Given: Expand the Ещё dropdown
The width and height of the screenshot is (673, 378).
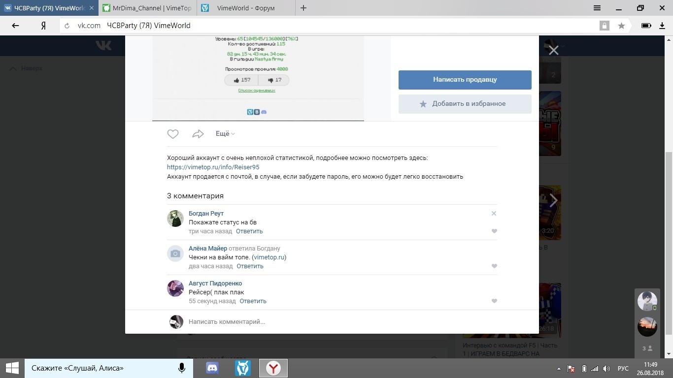Looking at the screenshot, I should (225, 134).
